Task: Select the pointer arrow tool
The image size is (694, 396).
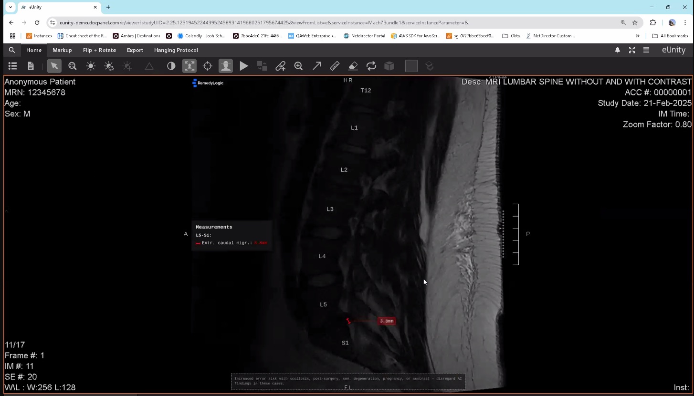Action: click(54, 66)
